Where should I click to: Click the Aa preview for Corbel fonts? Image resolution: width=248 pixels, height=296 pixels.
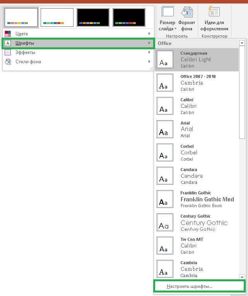pos(165,152)
